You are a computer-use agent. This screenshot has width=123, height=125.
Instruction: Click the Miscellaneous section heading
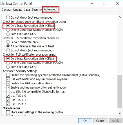click(11, 108)
